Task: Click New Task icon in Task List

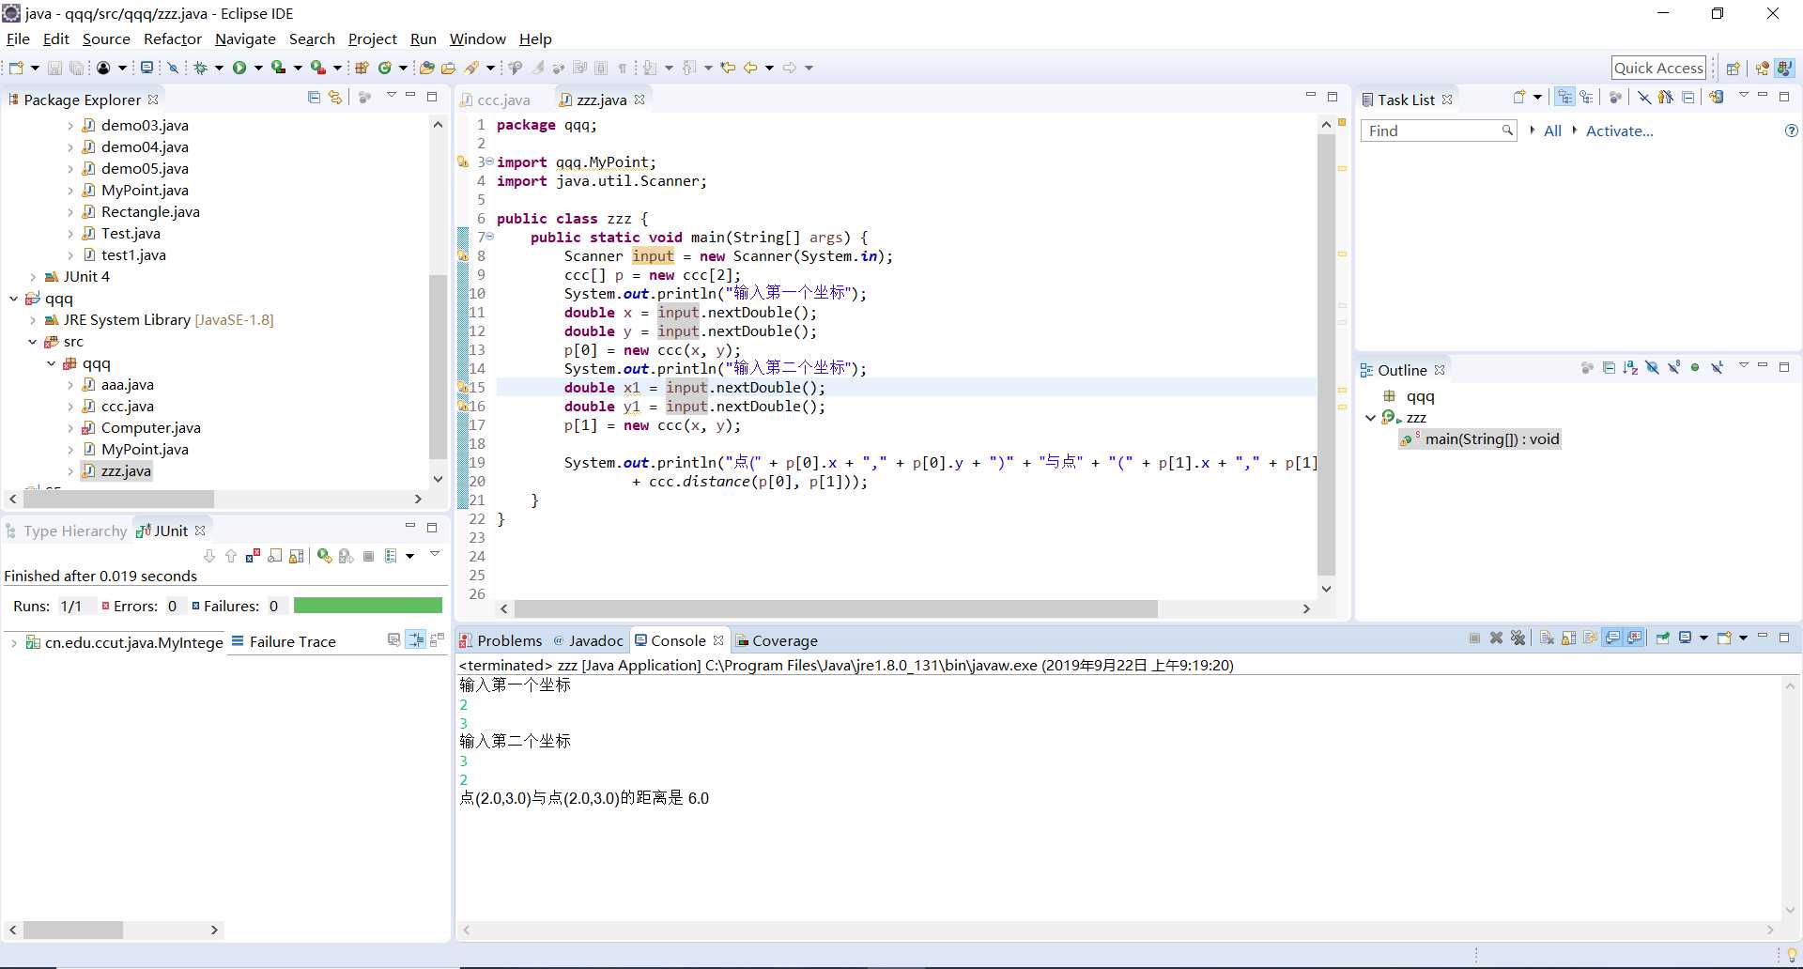Action: coord(1519,98)
